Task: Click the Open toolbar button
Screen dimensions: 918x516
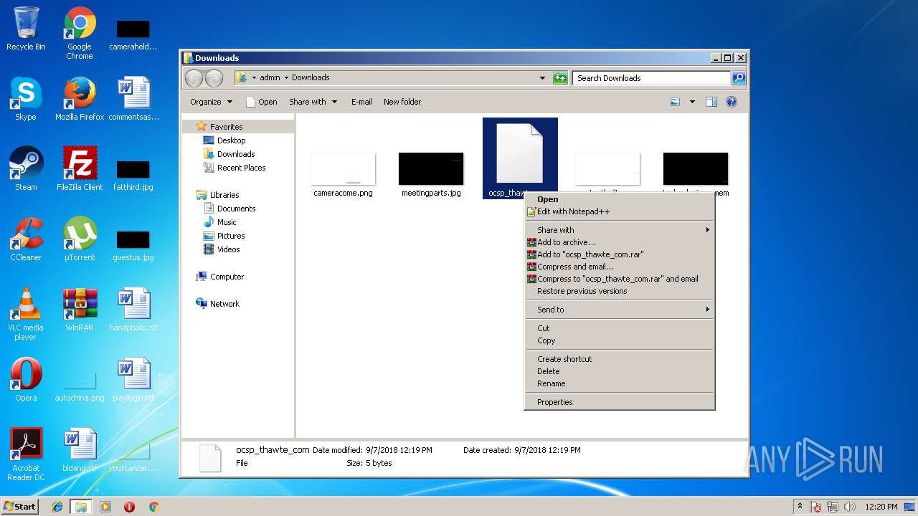Action: [261, 102]
